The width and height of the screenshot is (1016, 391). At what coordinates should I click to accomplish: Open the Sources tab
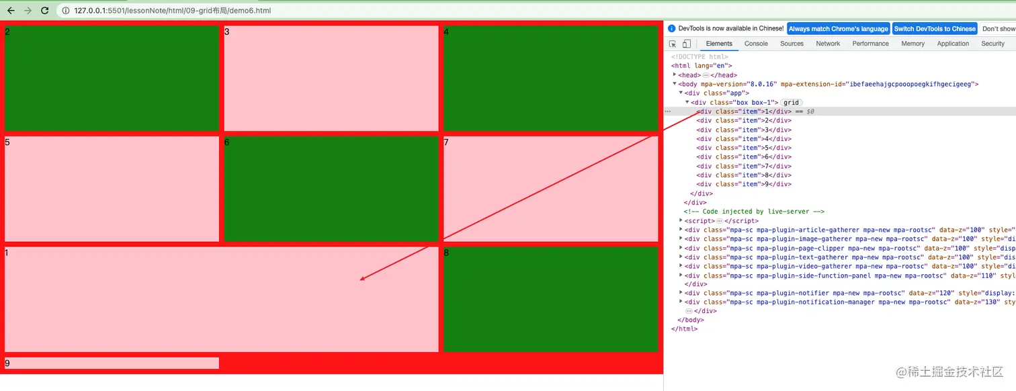point(792,44)
